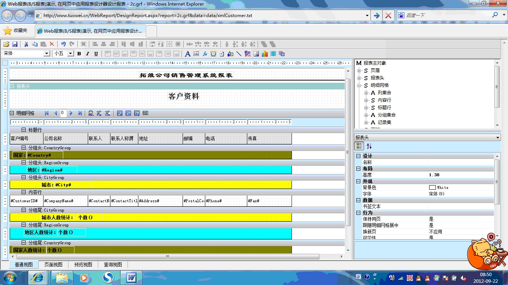Insert a static text box (A icon)
Viewport: 508px width, 285px height.
188,54
